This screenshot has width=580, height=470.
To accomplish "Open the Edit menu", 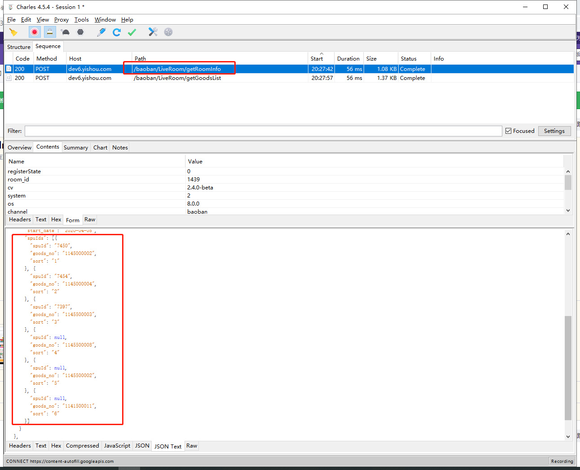I will click(26, 20).
